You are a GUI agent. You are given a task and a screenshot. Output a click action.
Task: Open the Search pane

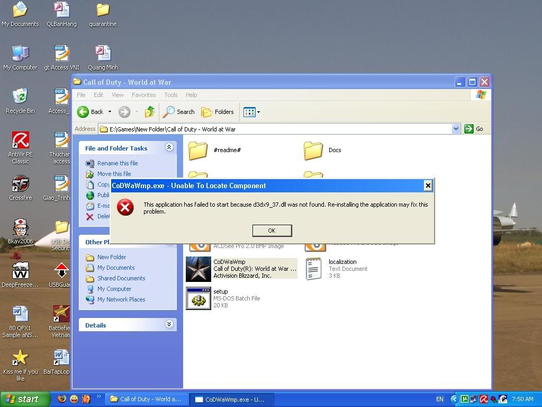179,112
